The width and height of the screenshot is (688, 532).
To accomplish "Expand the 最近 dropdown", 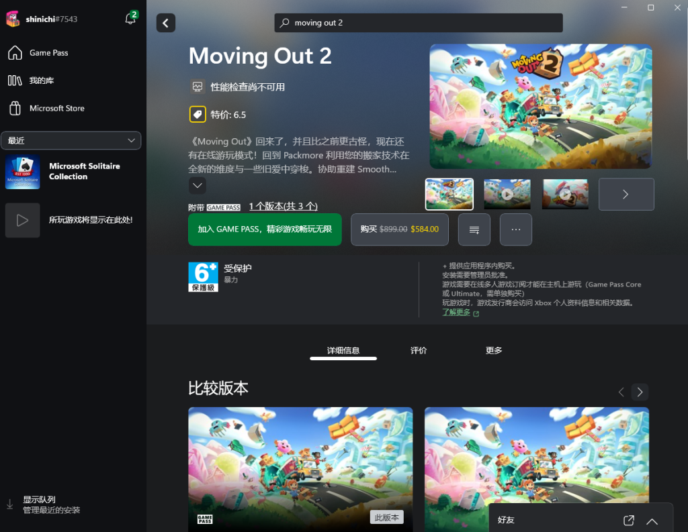I will 71,140.
